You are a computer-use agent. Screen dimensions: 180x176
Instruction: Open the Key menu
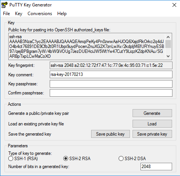click(x=18, y=14)
